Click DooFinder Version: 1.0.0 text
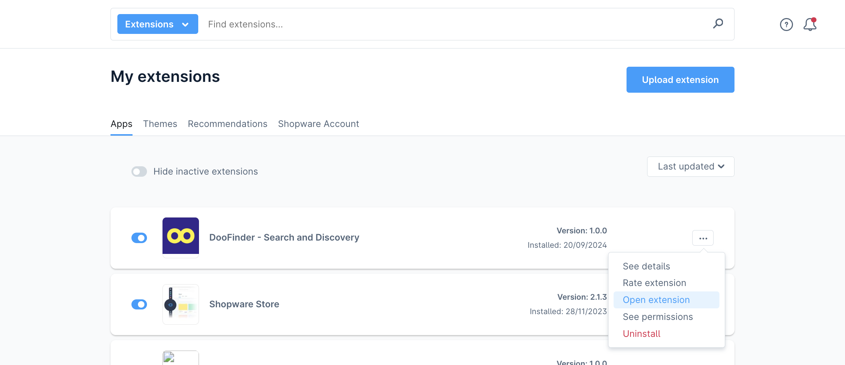The image size is (845, 365). coord(581,230)
